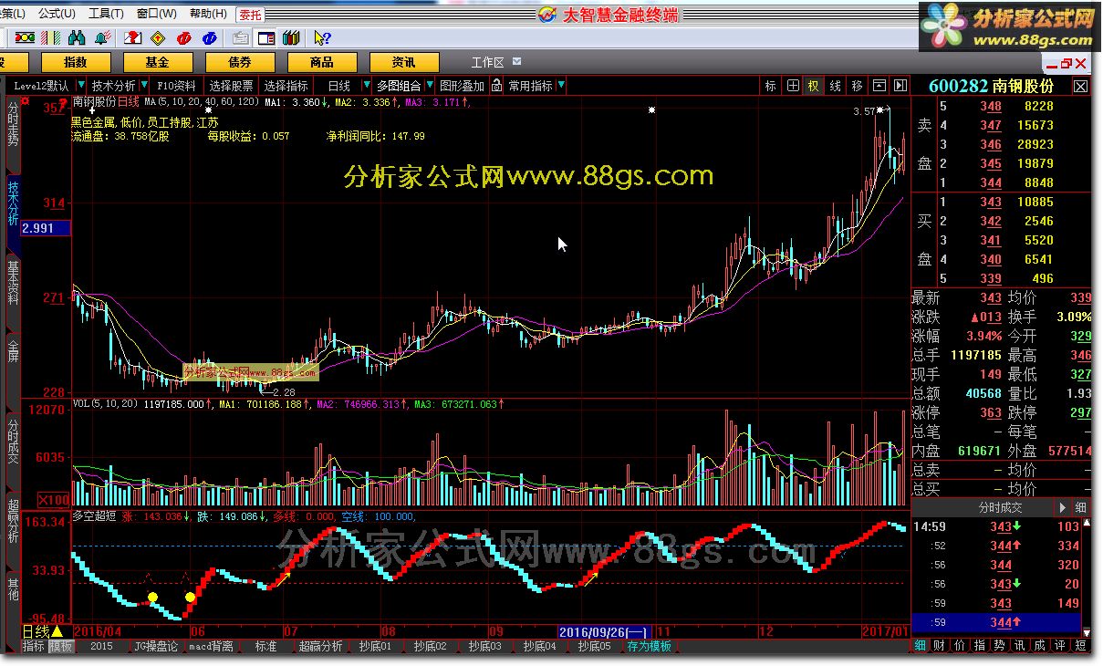
Task: Click F10资料 toolbar item
Action: pyautogui.click(x=176, y=86)
